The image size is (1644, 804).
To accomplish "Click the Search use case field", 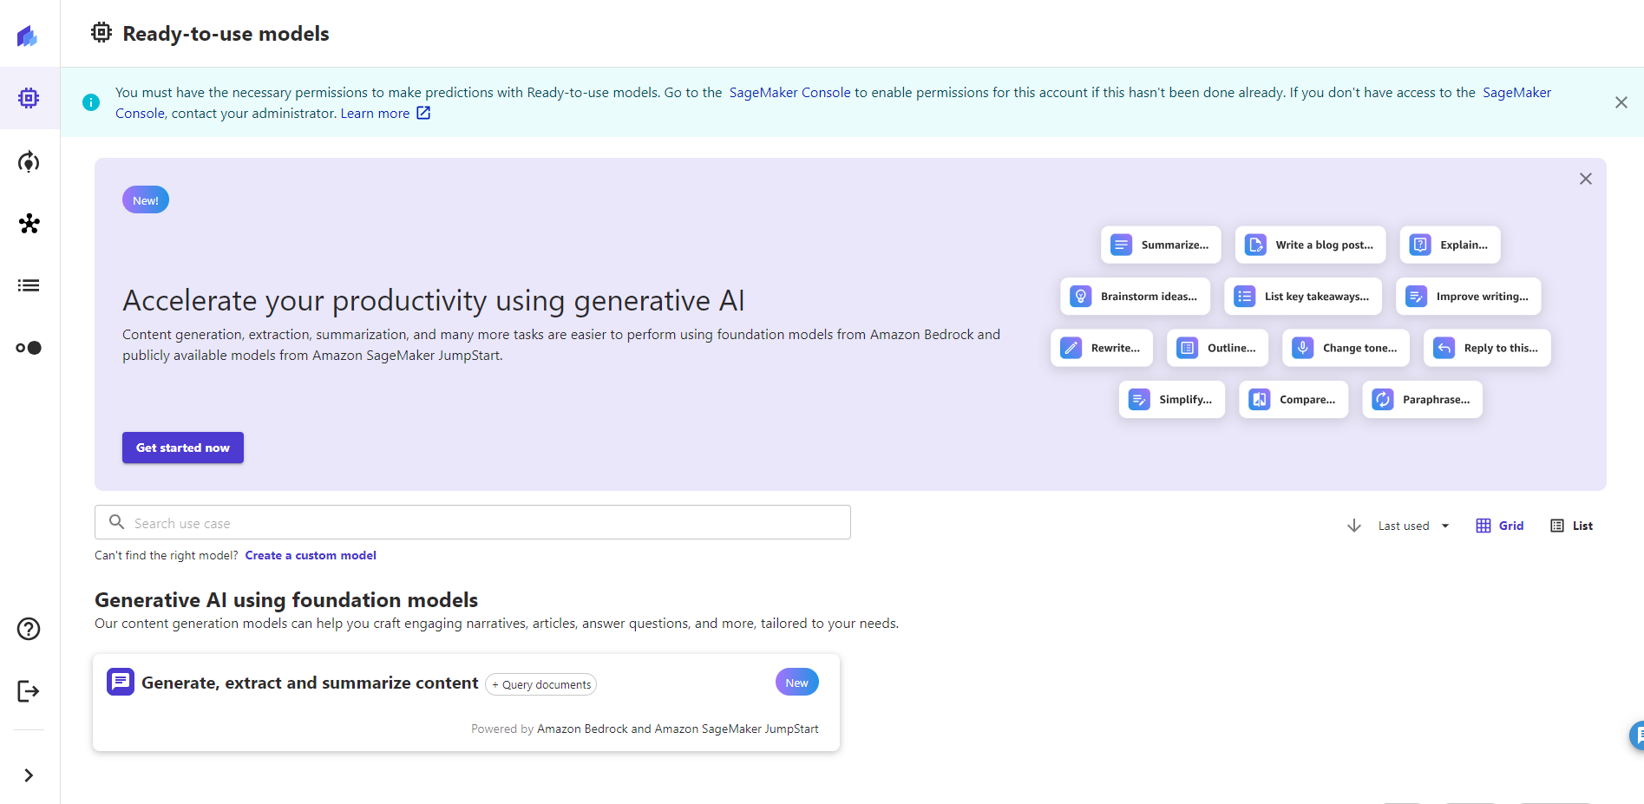I will coord(473,523).
